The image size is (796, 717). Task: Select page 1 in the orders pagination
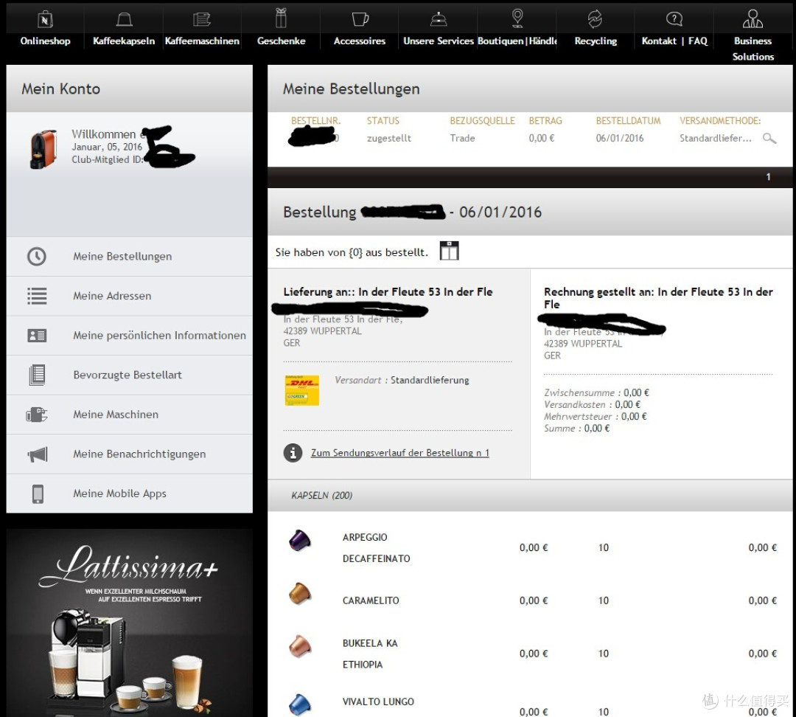[x=768, y=177]
